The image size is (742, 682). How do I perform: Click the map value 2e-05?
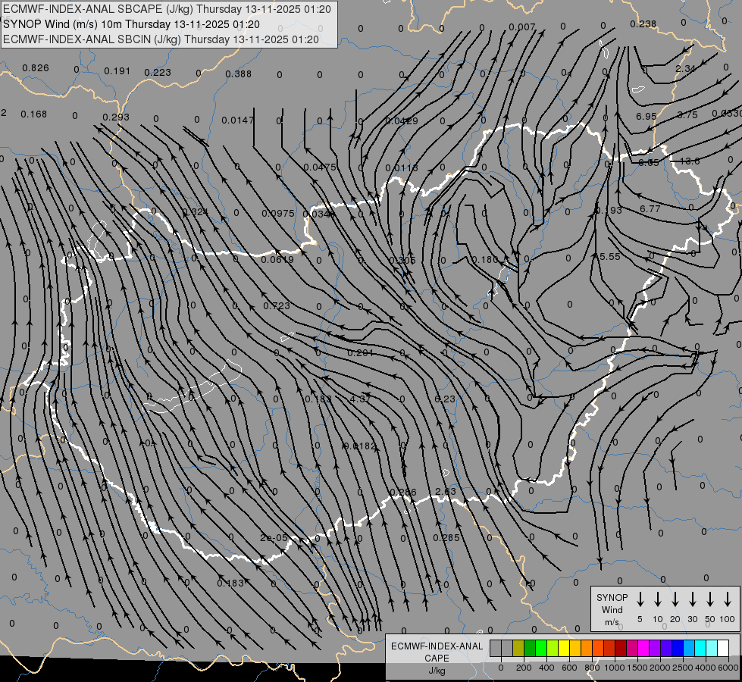click(x=274, y=538)
